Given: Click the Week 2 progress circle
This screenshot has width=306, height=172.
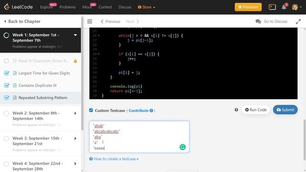Looking at the screenshot, I should [6, 114].
